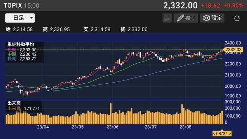Click the 2332.03 price label tag
The image size is (247, 139).
pos(233,49)
